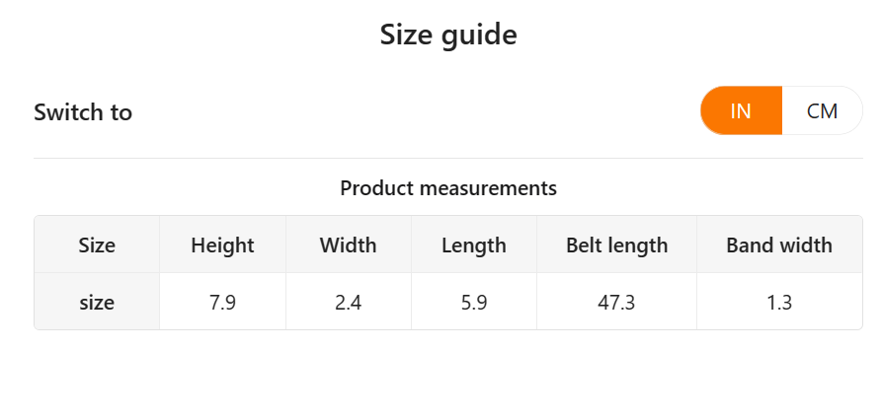Click the Width column header

tap(349, 245)
